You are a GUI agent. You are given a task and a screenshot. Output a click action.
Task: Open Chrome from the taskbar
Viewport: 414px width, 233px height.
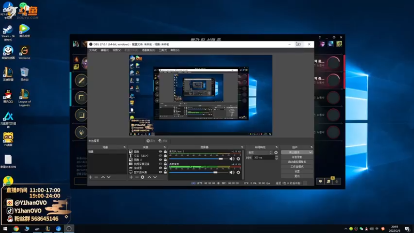16,229
